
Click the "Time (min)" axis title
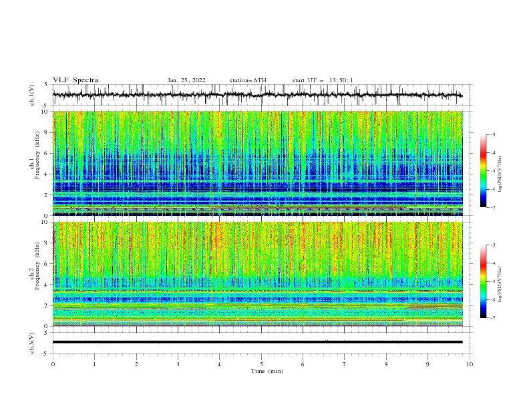267,371
